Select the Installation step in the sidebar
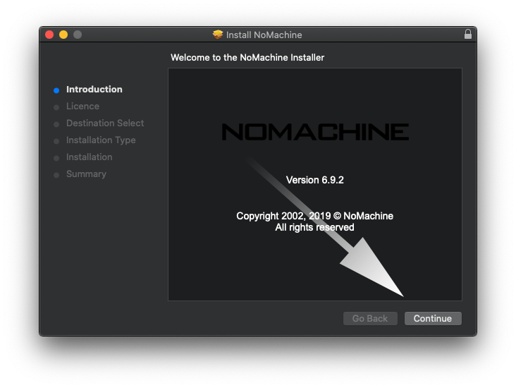This screenshot has width=516, height=388. click(x=90, y=157)
